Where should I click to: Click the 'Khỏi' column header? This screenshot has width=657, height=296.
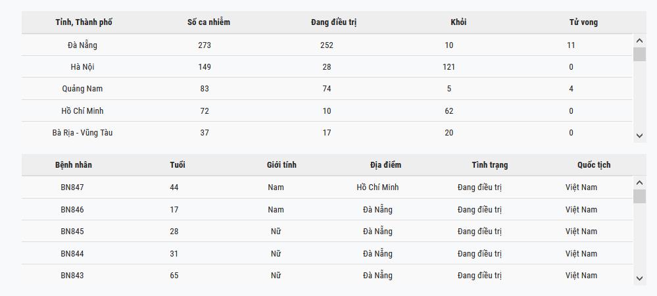[458, 22]
